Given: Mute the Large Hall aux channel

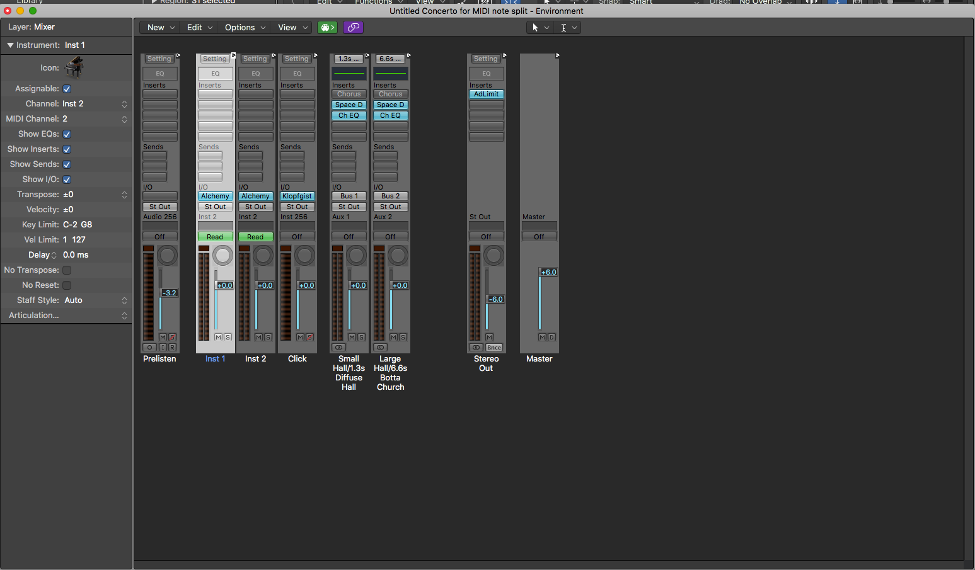Looking at the screenshot, I should [x=393, y=338].
